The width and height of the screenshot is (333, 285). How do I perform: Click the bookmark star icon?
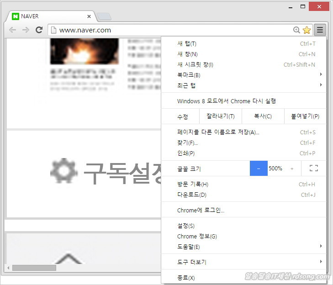307,30
